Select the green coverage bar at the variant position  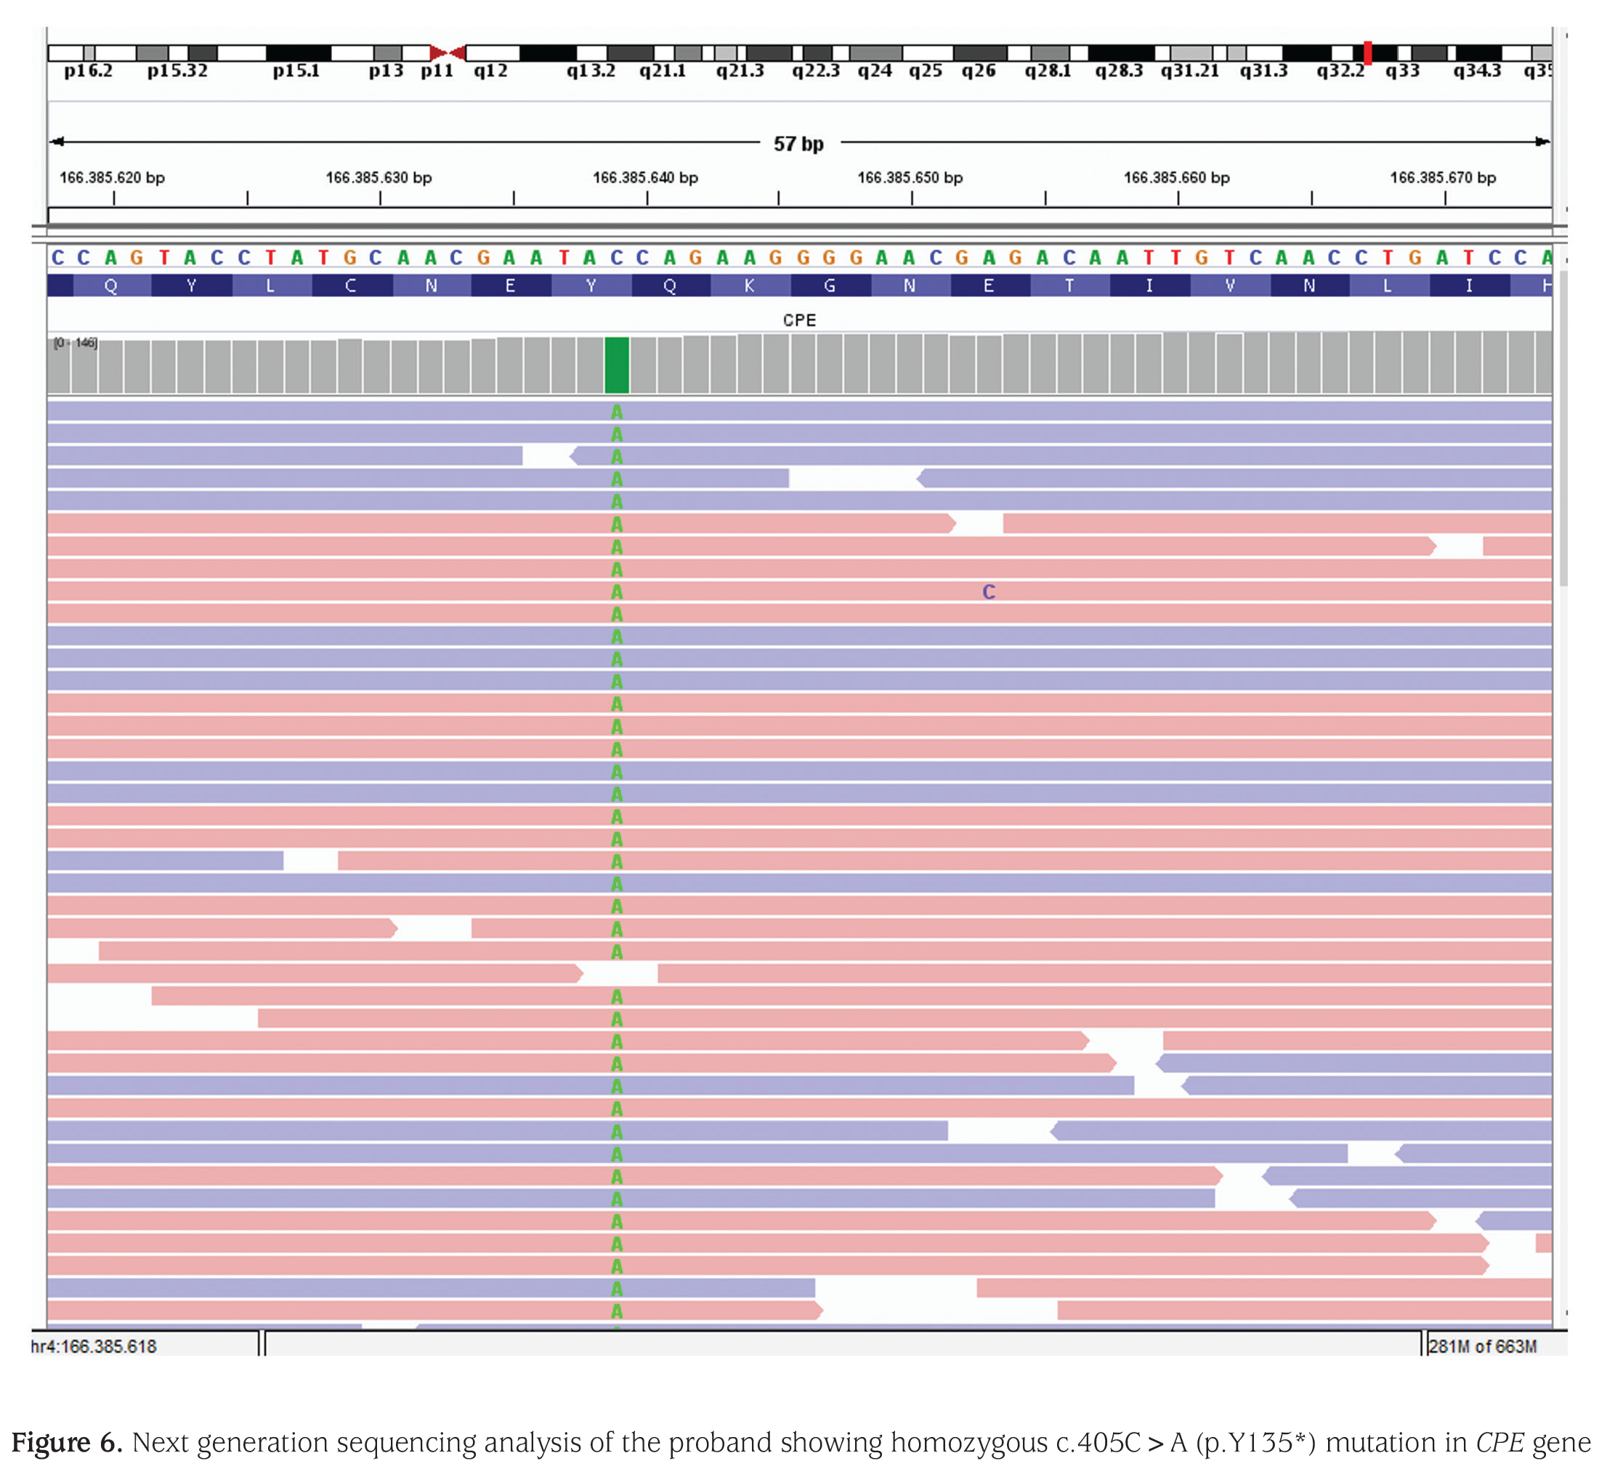click(617, 365)
